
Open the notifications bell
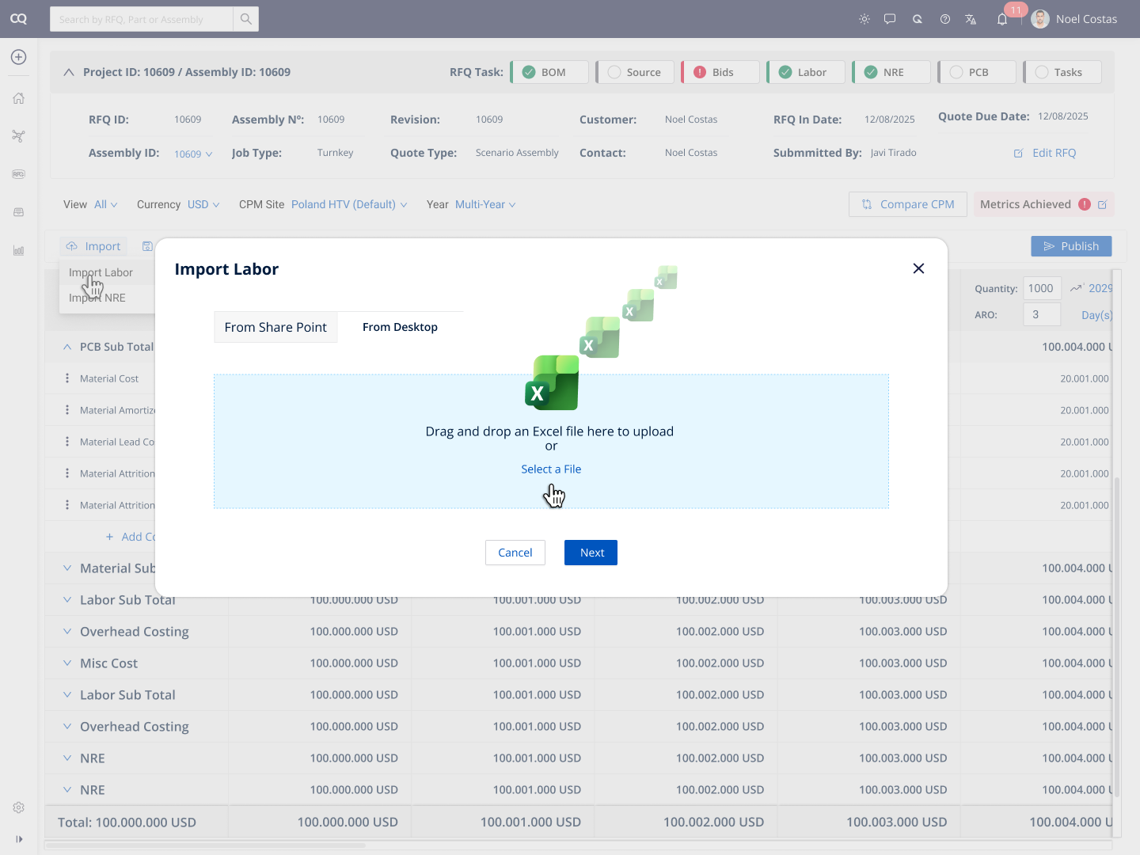1002,19
